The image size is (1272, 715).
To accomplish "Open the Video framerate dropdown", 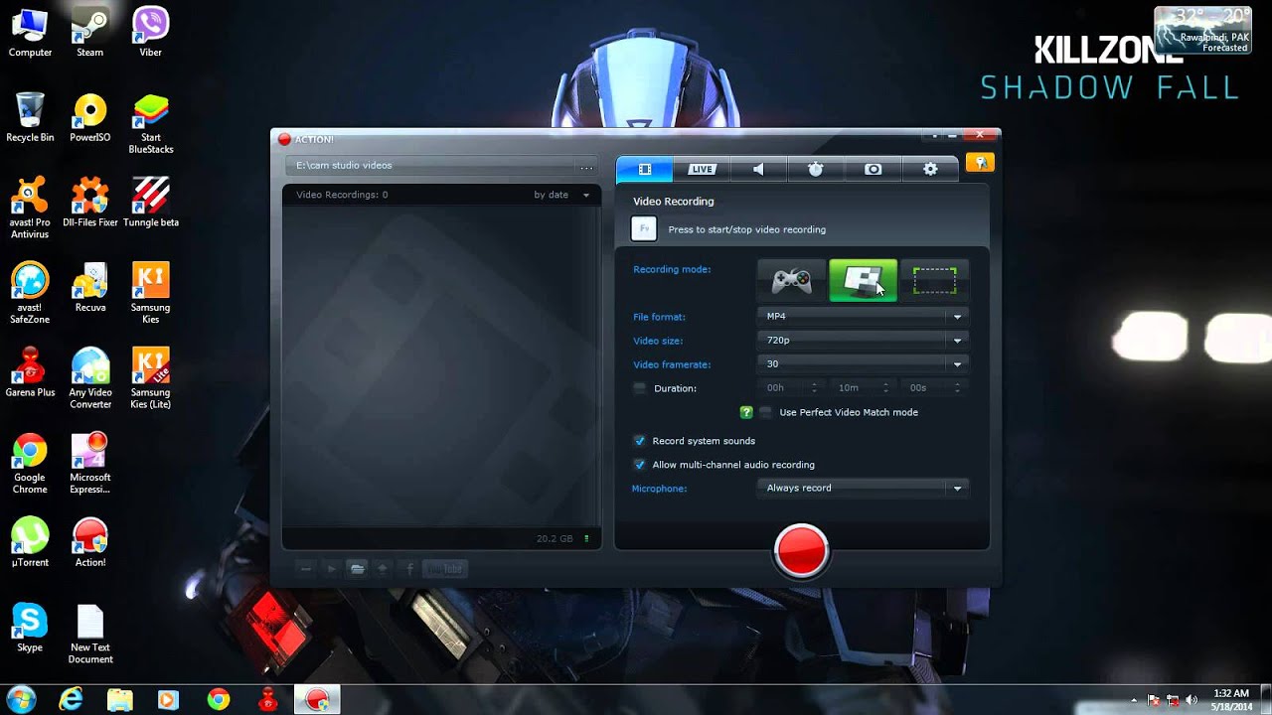I will (863, 364).
